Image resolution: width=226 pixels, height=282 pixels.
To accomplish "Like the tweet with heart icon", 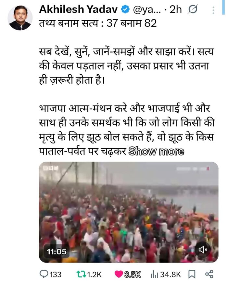I will [x=119, y=274].
